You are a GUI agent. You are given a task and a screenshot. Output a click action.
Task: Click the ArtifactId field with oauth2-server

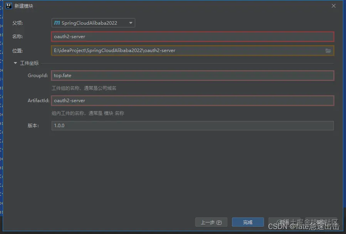click(192, 101)
